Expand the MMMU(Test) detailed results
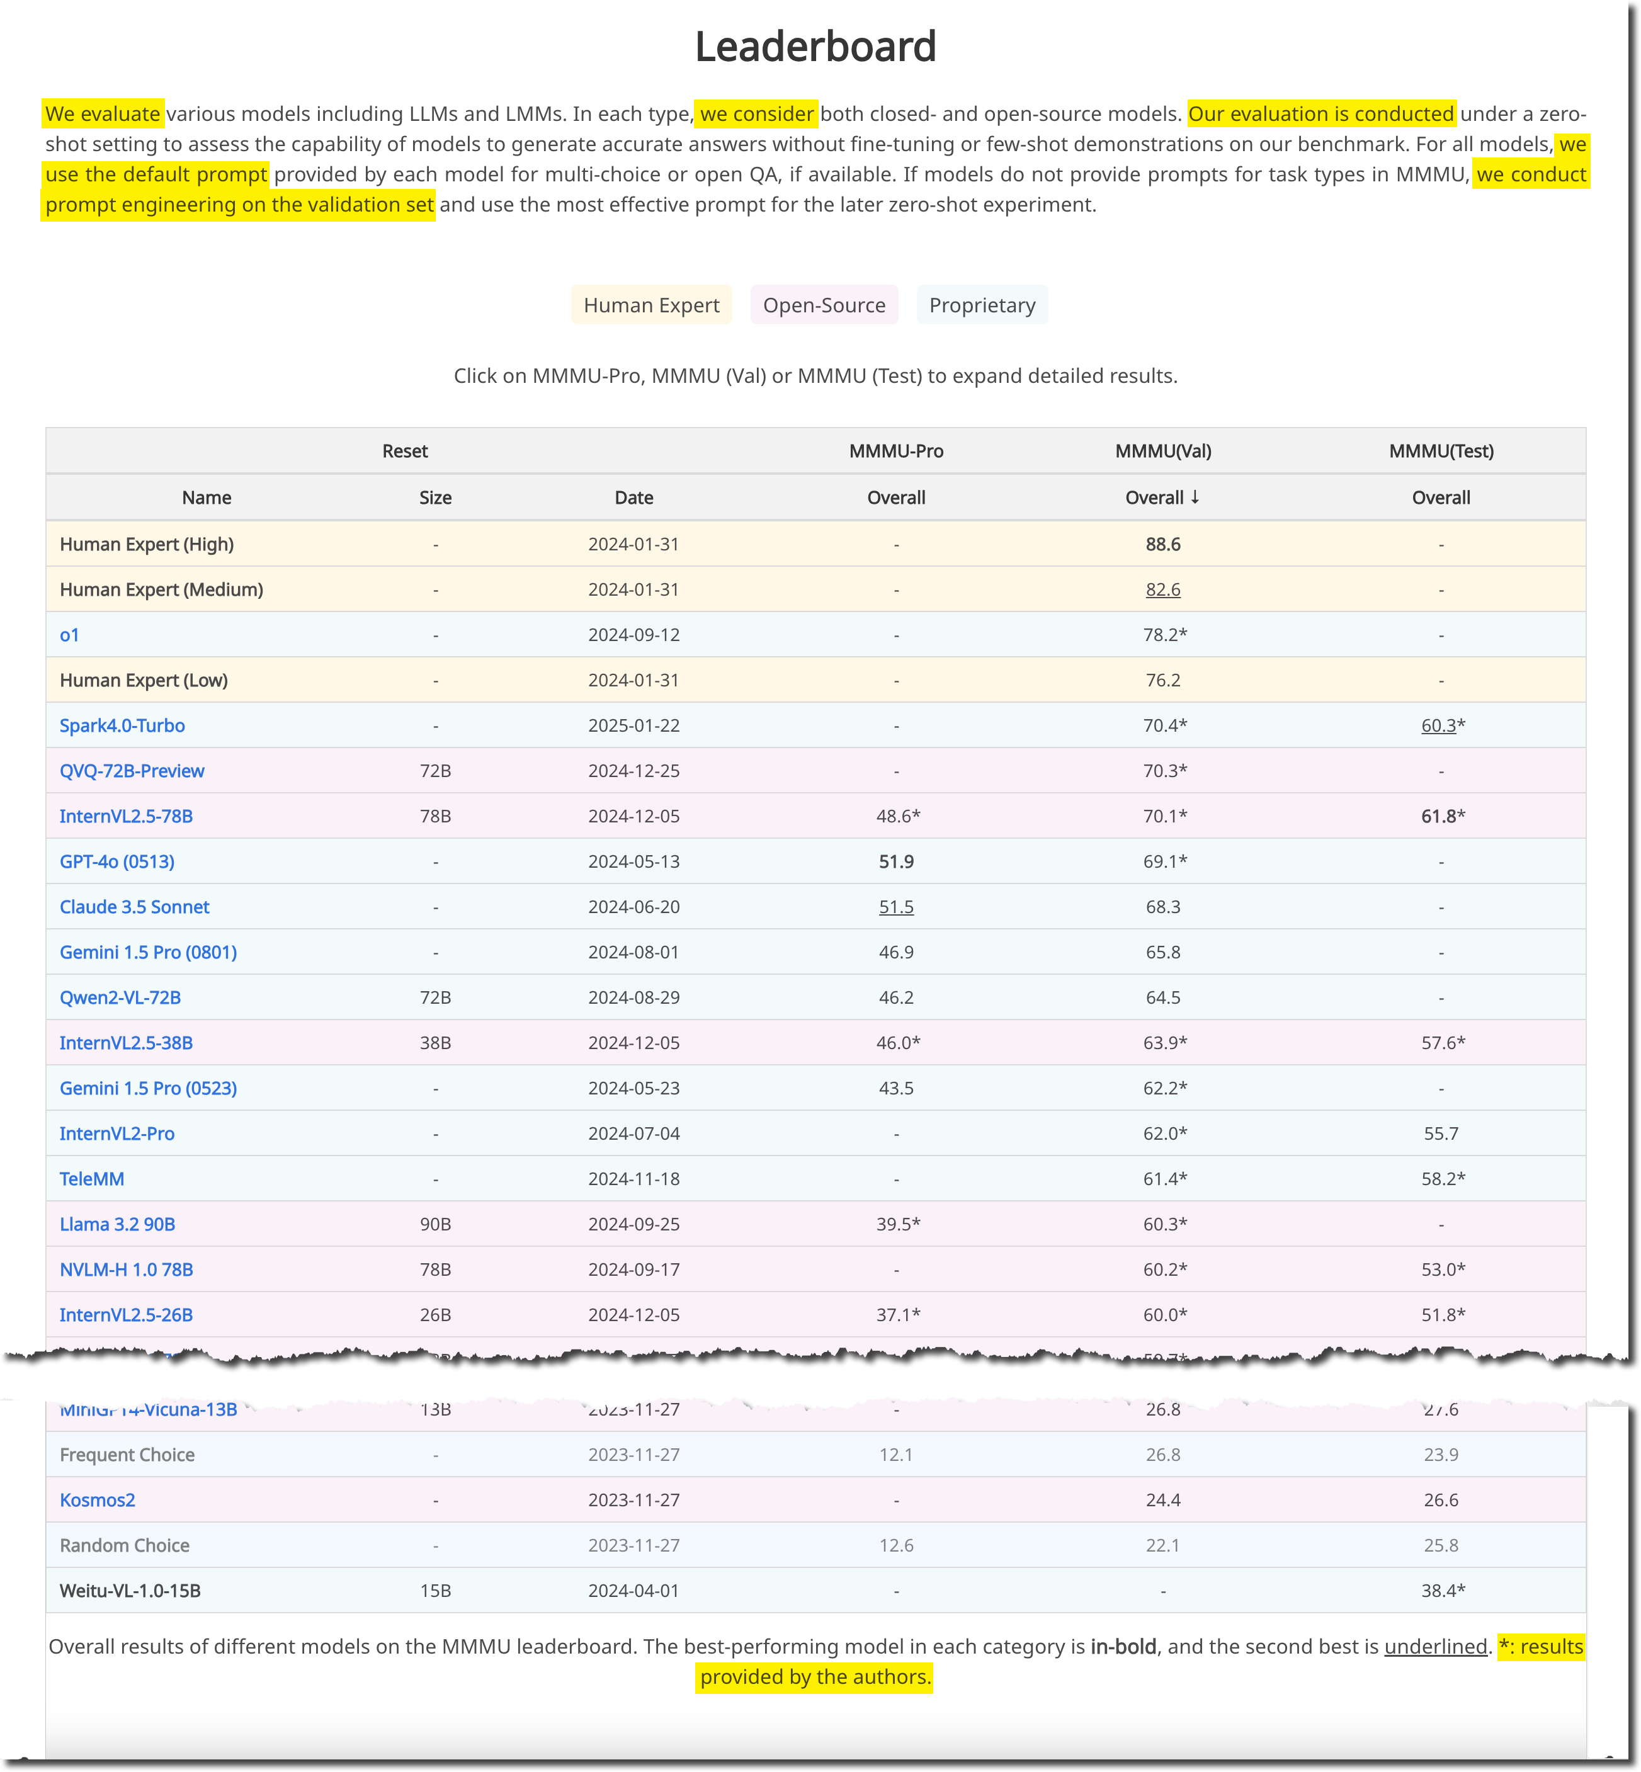The image size is (1641, 1772). coord(1440,451)
